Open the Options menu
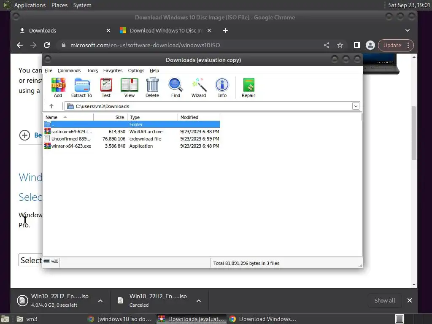Image resolution: width=432 pixels, height=324 pixels. [x=136, y=70]
